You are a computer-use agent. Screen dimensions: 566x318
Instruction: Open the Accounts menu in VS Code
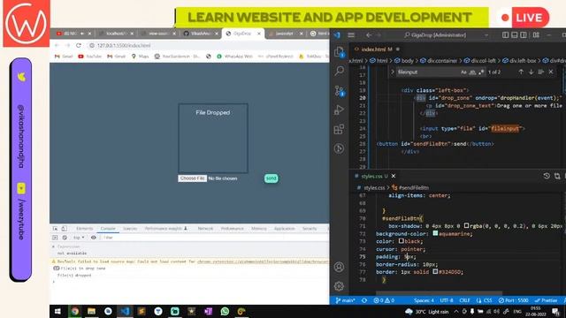[x=339, y=267]
